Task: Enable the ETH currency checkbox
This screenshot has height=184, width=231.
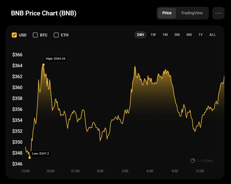Action: (56, 35)
